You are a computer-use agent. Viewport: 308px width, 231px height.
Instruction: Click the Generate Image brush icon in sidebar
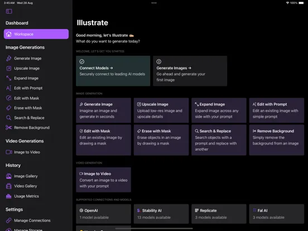pos(8,59)
